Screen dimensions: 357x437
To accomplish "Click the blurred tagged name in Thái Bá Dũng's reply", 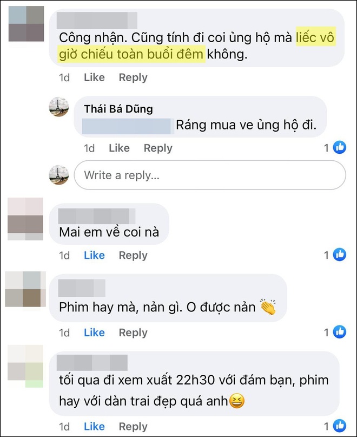I will (x=128, y=126).
